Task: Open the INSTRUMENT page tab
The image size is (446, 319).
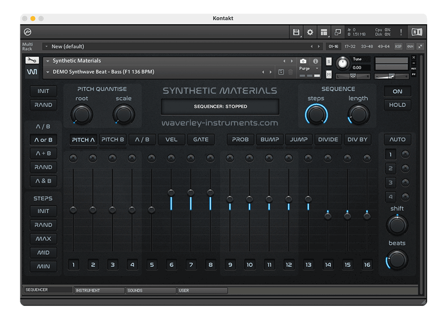Action: pos(99,290)
